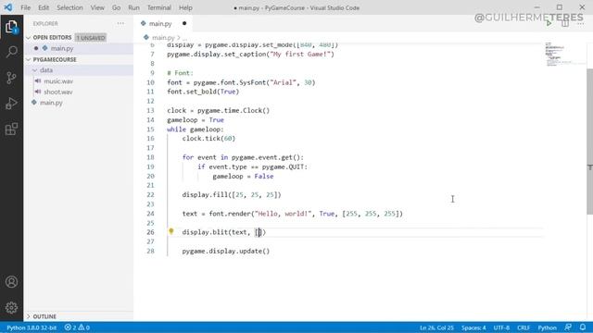
Task: Collapse the PYGAMECOURSE folder section
Action: click(29, 59)
